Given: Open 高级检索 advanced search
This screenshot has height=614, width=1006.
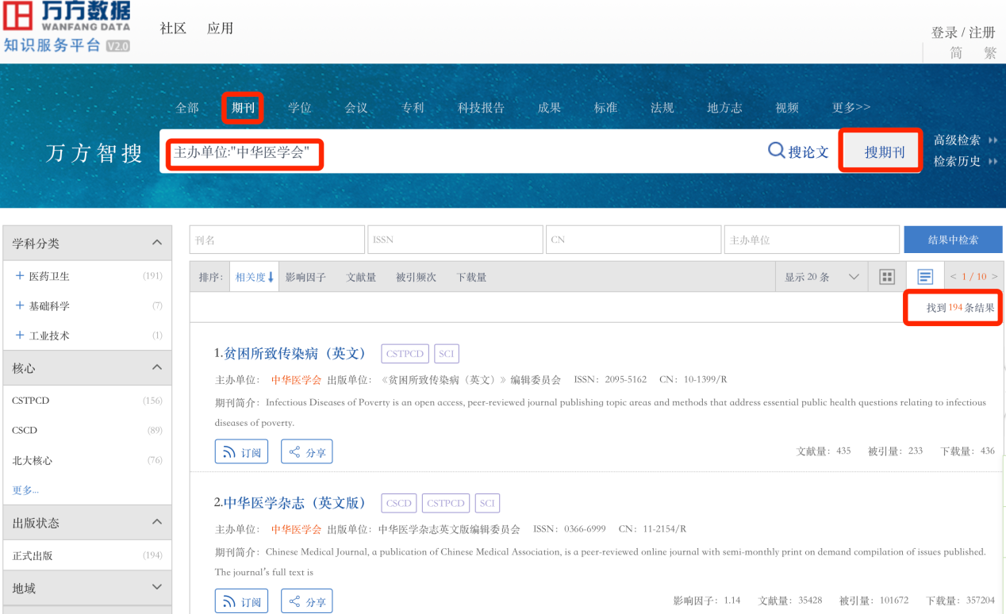Looking at the screenshot, I should (965, 140).
